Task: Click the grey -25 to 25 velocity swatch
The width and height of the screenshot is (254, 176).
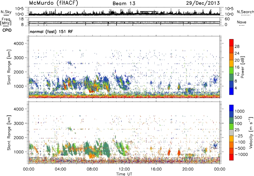Action: tap(231, 132)
